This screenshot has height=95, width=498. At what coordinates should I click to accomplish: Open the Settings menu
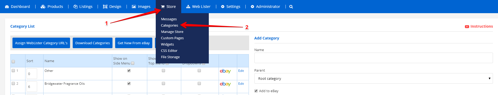point(231,7)
